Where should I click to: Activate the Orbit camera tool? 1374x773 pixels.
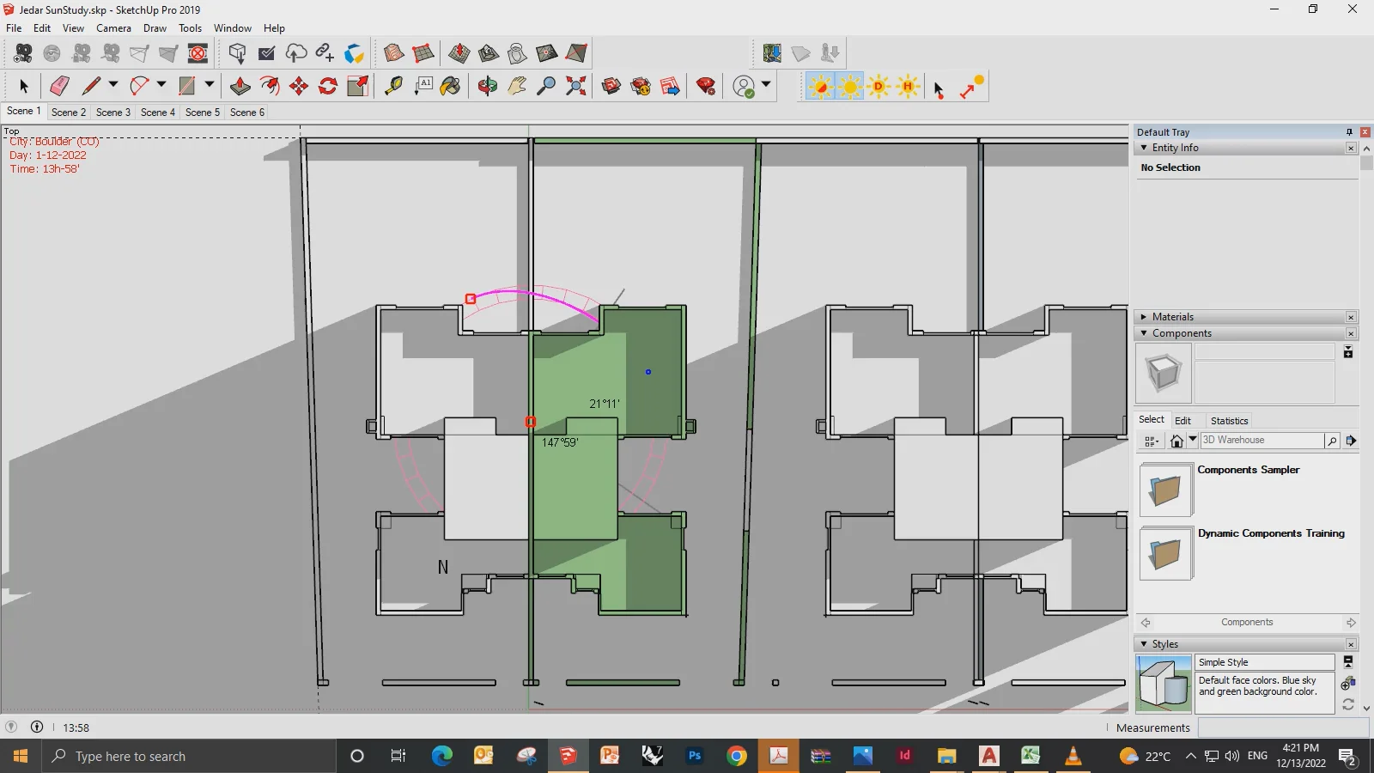point(488,86)
